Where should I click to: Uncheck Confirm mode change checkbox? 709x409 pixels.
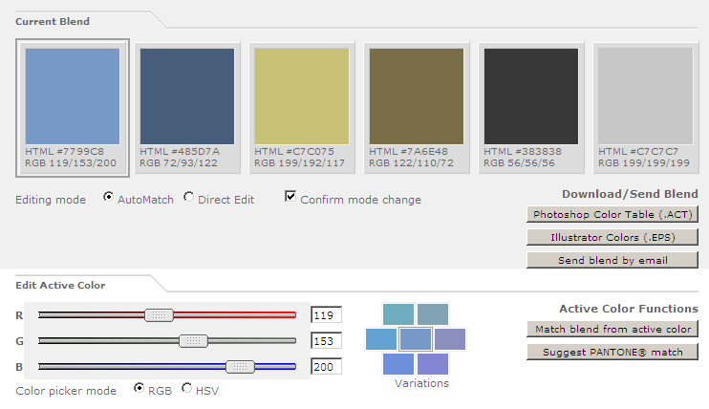click(290, 196)
